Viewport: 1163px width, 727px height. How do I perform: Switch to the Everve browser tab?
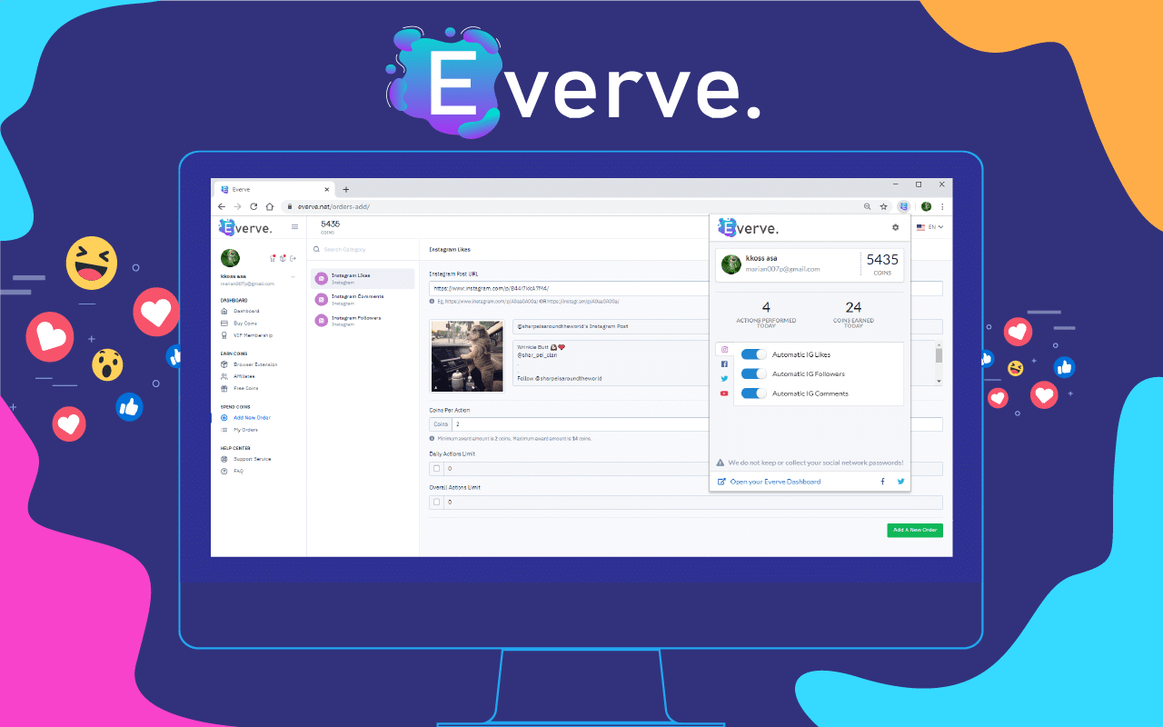(275, 189)
